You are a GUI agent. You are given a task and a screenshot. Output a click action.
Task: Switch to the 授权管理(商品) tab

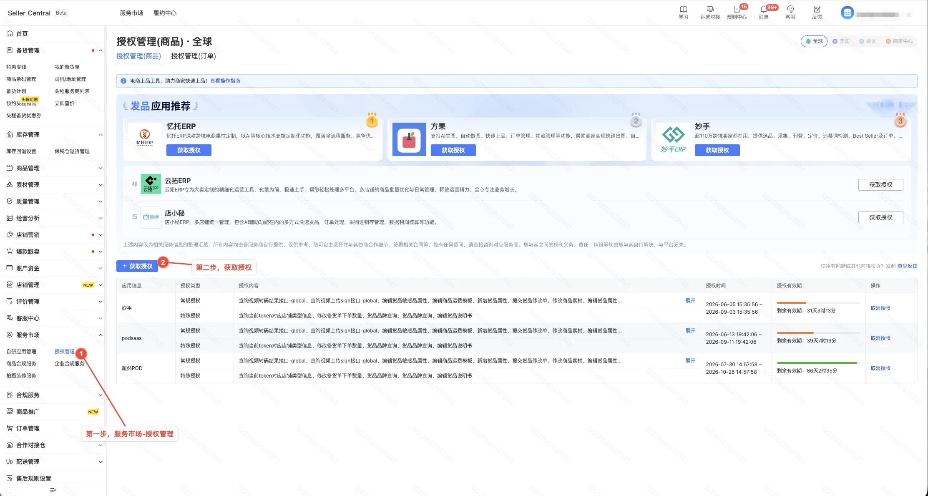point(138,56)
